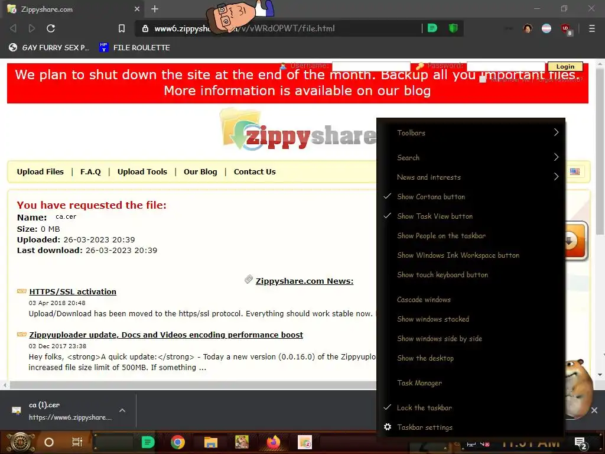Screen dimensions: 605x454
Task: Tick the Remember Me checkbox
Action: point(482,79)
